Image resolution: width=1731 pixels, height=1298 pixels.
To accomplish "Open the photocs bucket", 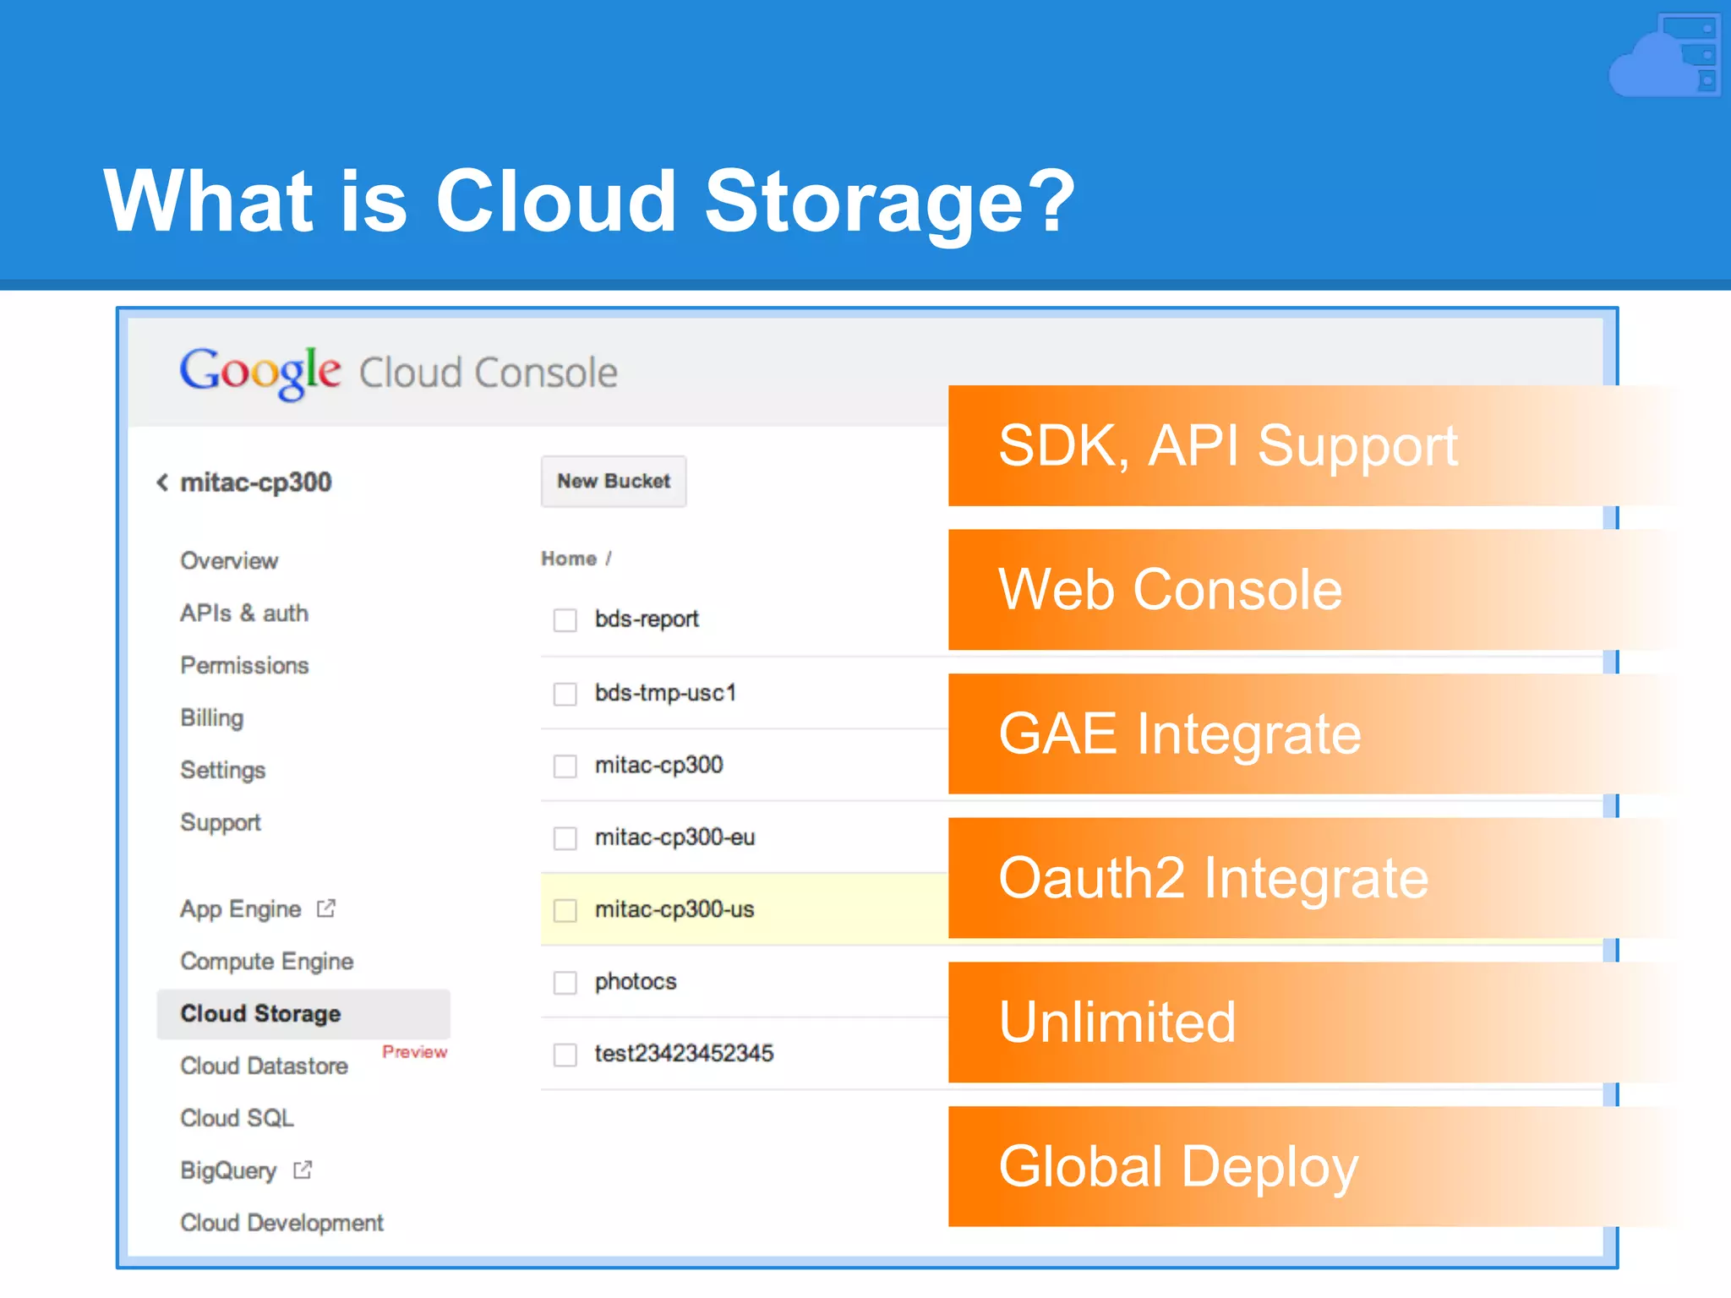I will (x=636, y=982).
